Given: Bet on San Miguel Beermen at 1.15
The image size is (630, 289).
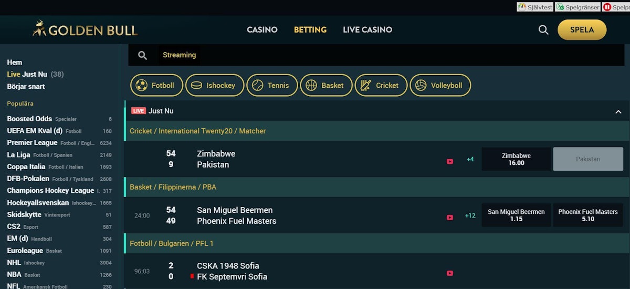Looking at the screenshot, I should pos(516,215).
